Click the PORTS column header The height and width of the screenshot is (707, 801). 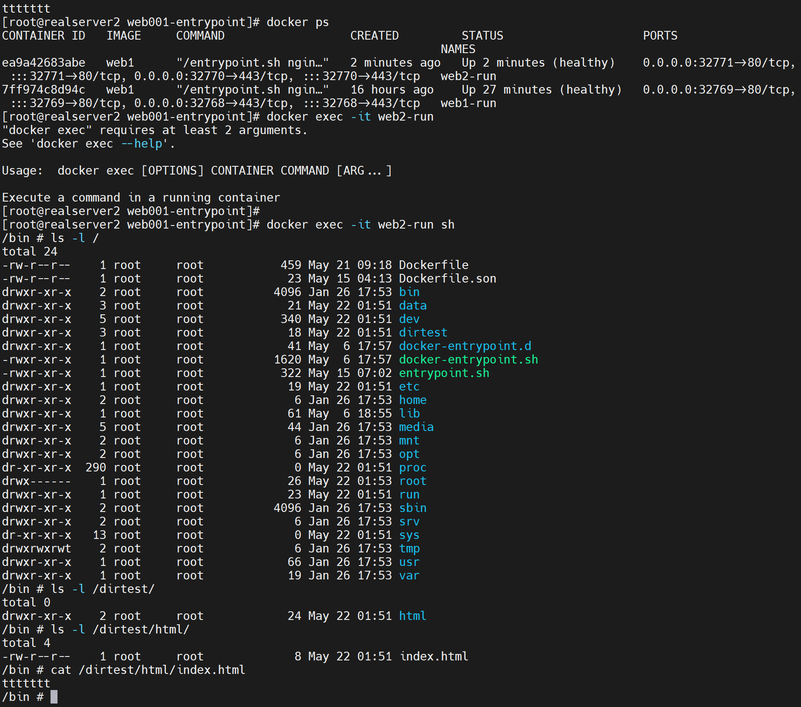pyautogui.click(x=660, y=36)
